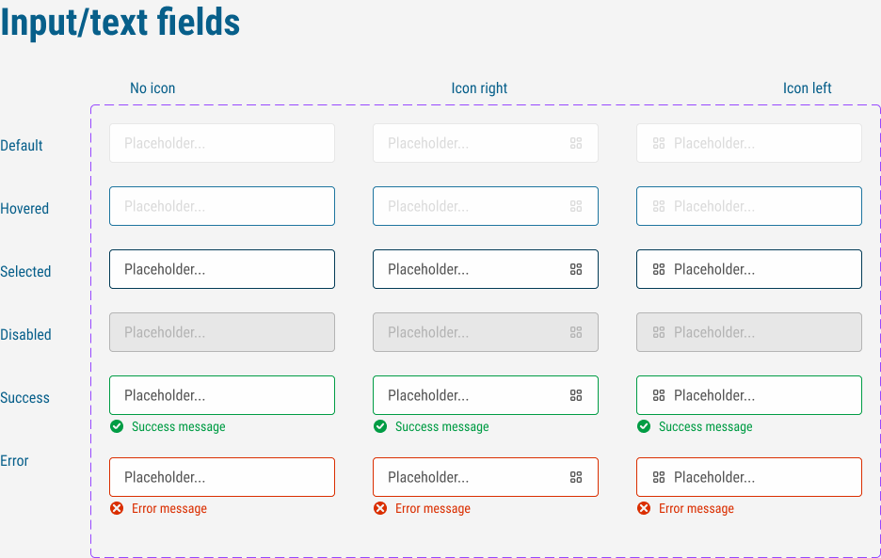Click the Success message text in No icon column
Image resolution: width=881 pixels, height=558 pixels.
(x=179, y=427)
